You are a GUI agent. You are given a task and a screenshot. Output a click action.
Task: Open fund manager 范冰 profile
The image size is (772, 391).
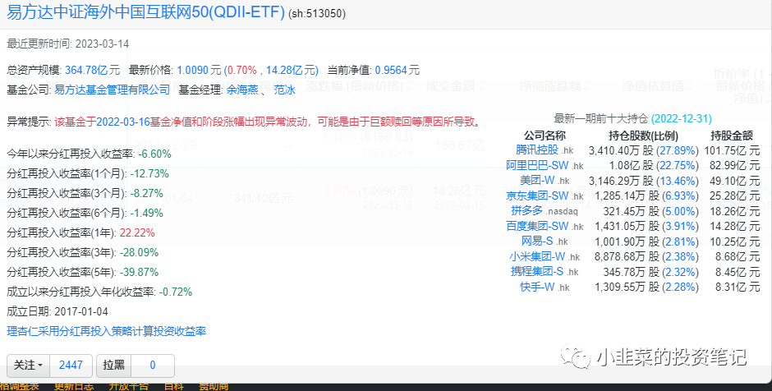tap(285, 90)
